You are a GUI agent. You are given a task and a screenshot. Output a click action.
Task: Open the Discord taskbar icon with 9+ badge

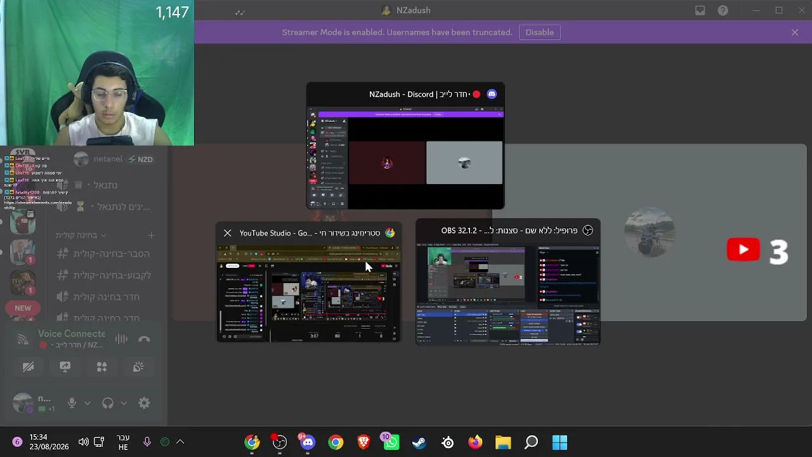pyautogui.click(x=308, y=442)
